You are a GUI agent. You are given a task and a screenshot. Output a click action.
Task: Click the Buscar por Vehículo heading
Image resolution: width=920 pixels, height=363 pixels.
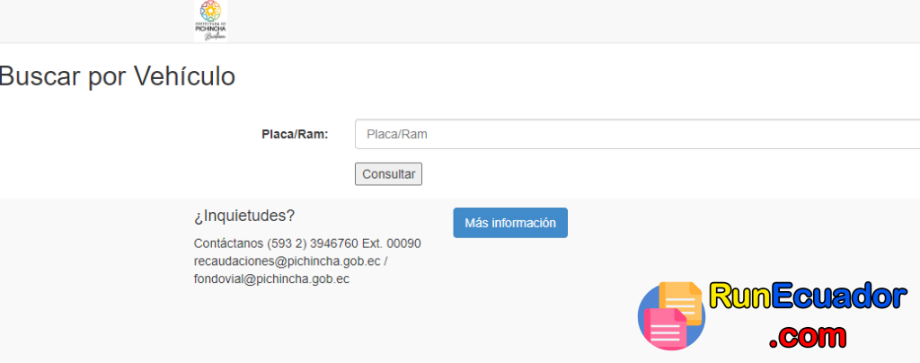coord(117,76)
